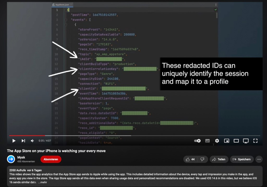Image resolution: width=267 pixels, height=187 pixels.
Task: Click the green inspection checkmark in the editor
Action: click(x=216, y=10)
